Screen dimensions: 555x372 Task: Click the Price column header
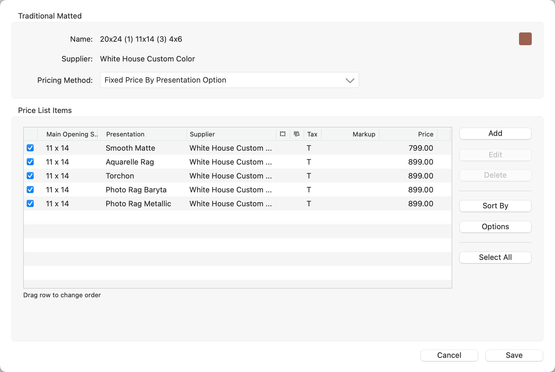click(x=425, y=134)
